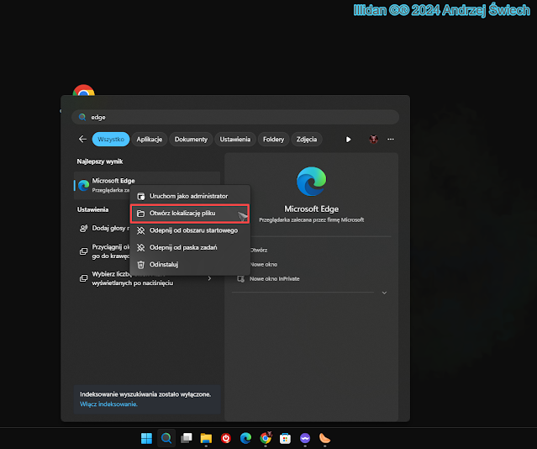
Task: Select the Wszystko filter tab
Action: pyautogui.click(x=111, y=139)
